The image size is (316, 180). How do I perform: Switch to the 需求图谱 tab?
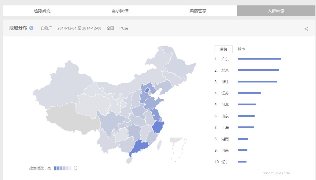[120, 11]
